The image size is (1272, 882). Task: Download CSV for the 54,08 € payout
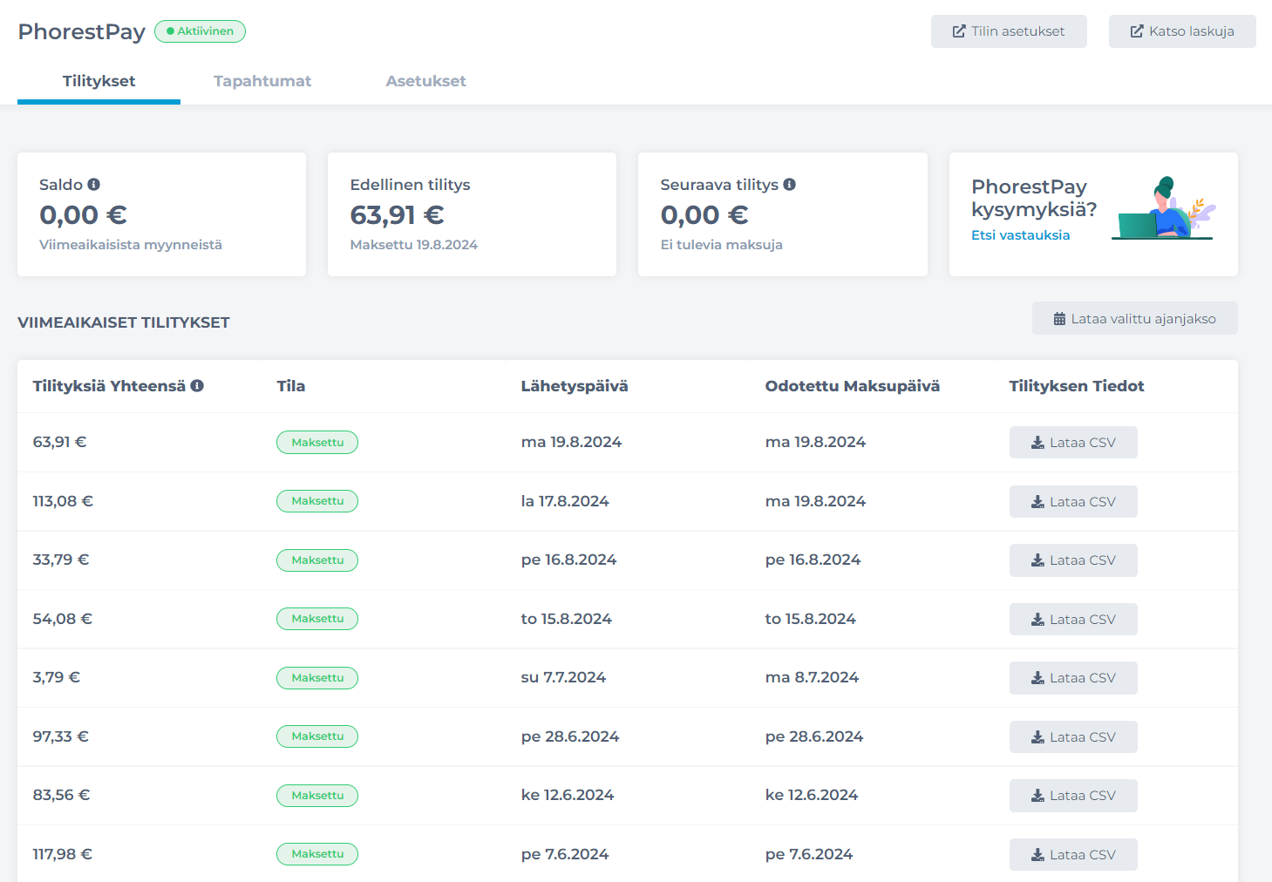click(1073, 620)
